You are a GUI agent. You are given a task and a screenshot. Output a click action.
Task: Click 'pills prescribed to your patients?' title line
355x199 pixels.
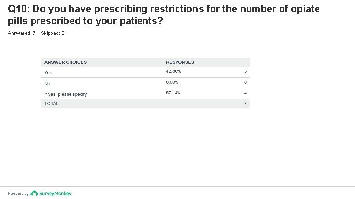click(x=85, y=21)
